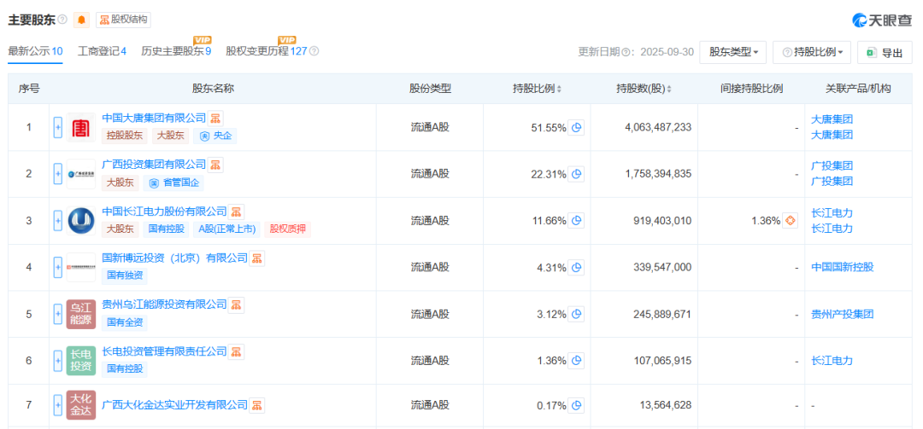The image size is (923, 429).
Task: Click the 中国长江电力 company logo
Action: click(x=81, y=221)
